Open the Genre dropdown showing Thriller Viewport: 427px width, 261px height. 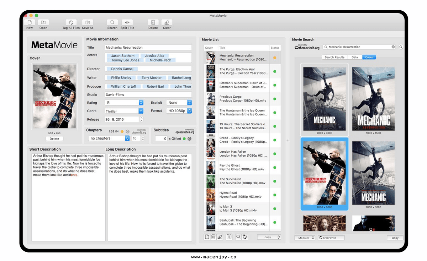(124, 111)
